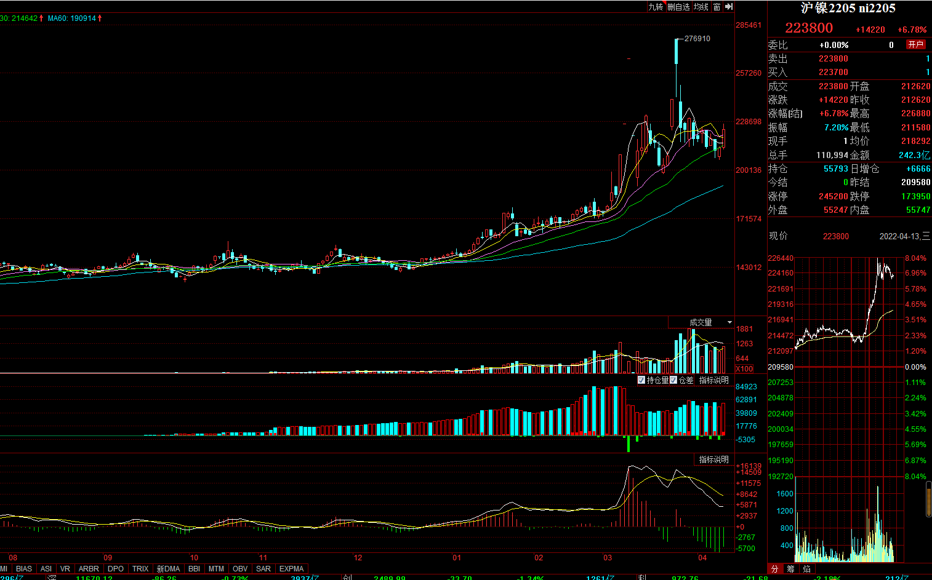Image resolution: width=932 pixels, height=580 pixels.
Task: Click the X100 volume scale marker
Action: [x=744, y=369]
